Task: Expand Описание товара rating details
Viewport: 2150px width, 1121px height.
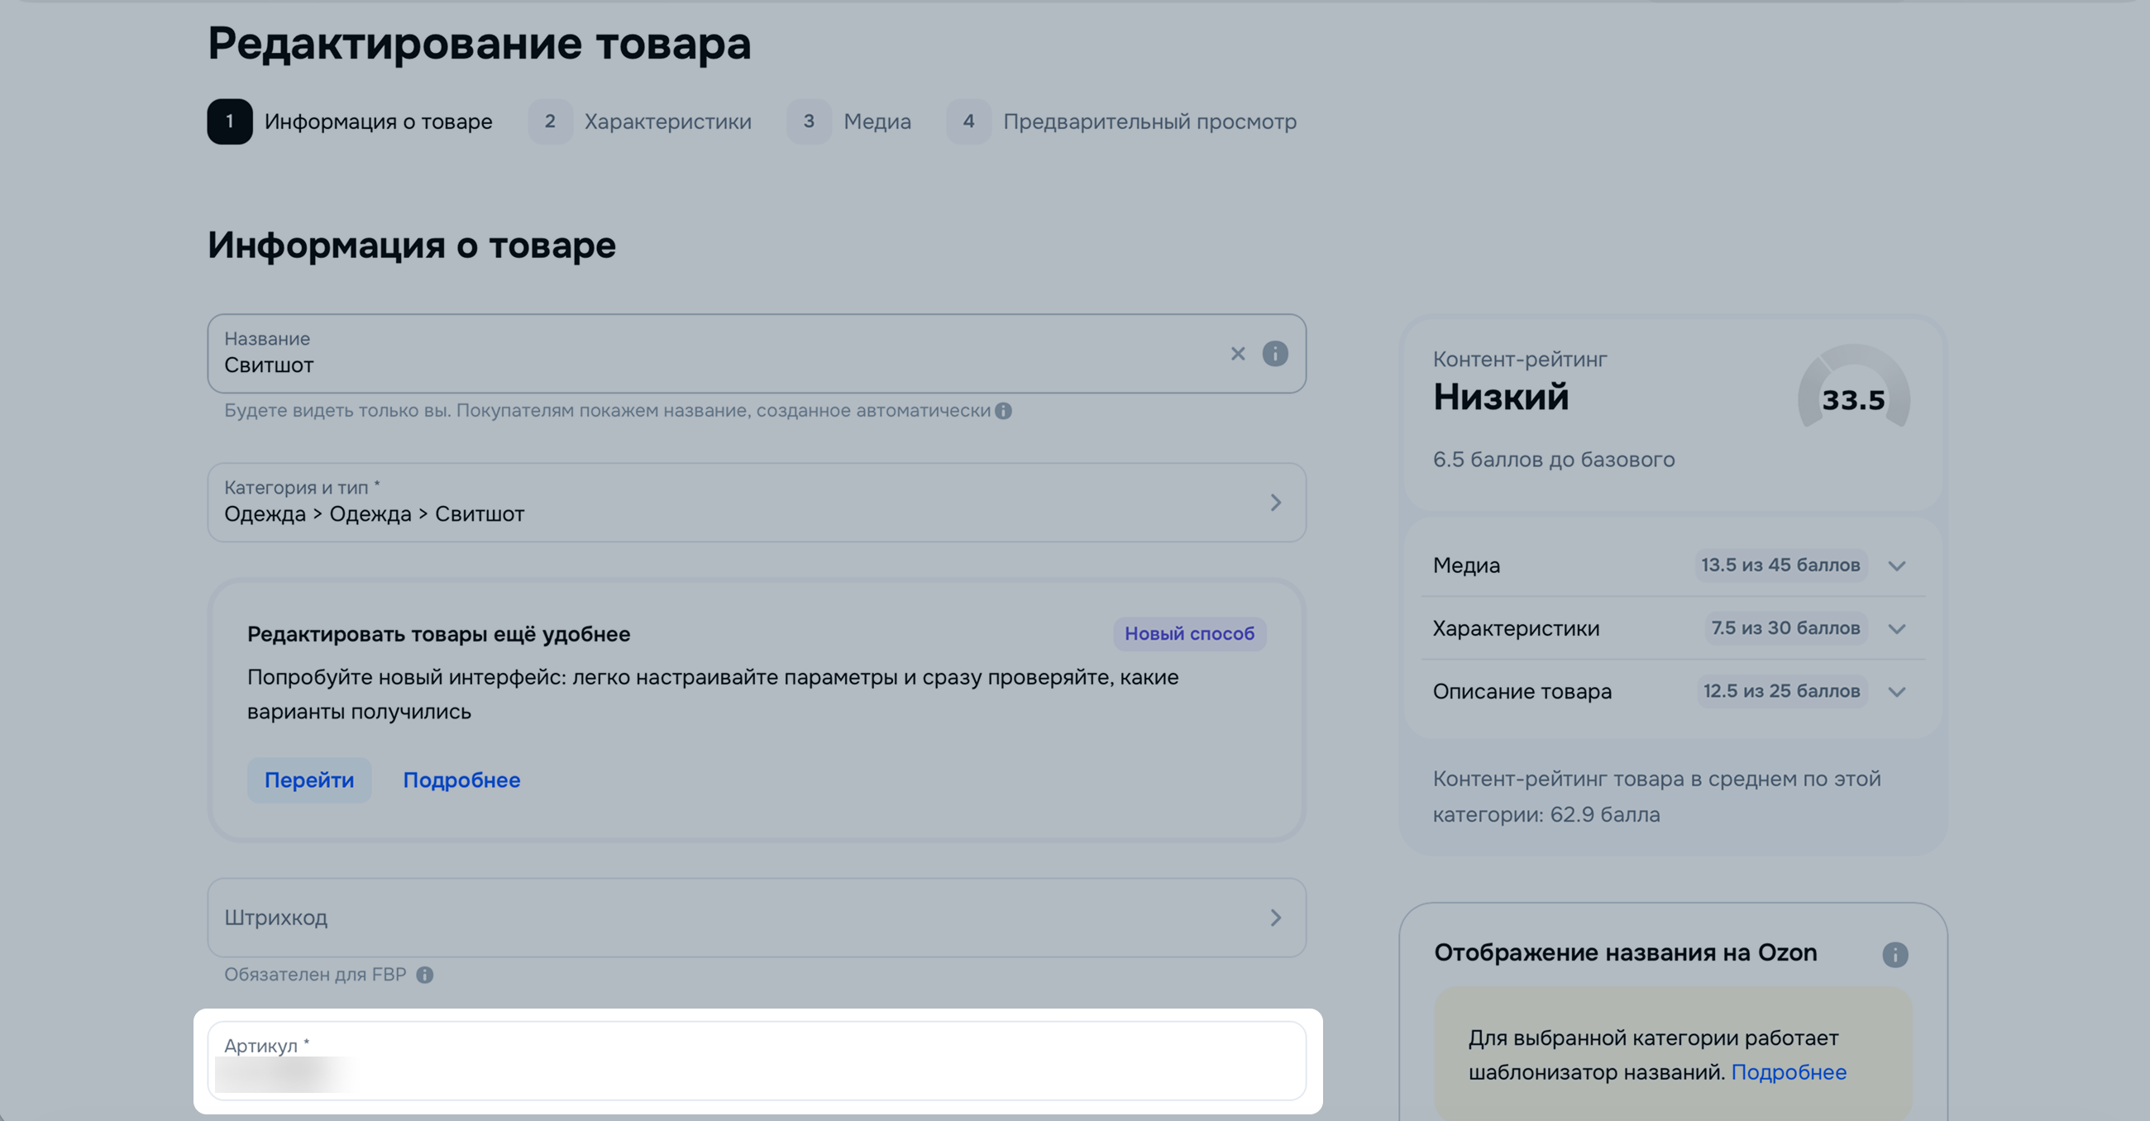Action: pyautogui.click(x=1896, y=692)
